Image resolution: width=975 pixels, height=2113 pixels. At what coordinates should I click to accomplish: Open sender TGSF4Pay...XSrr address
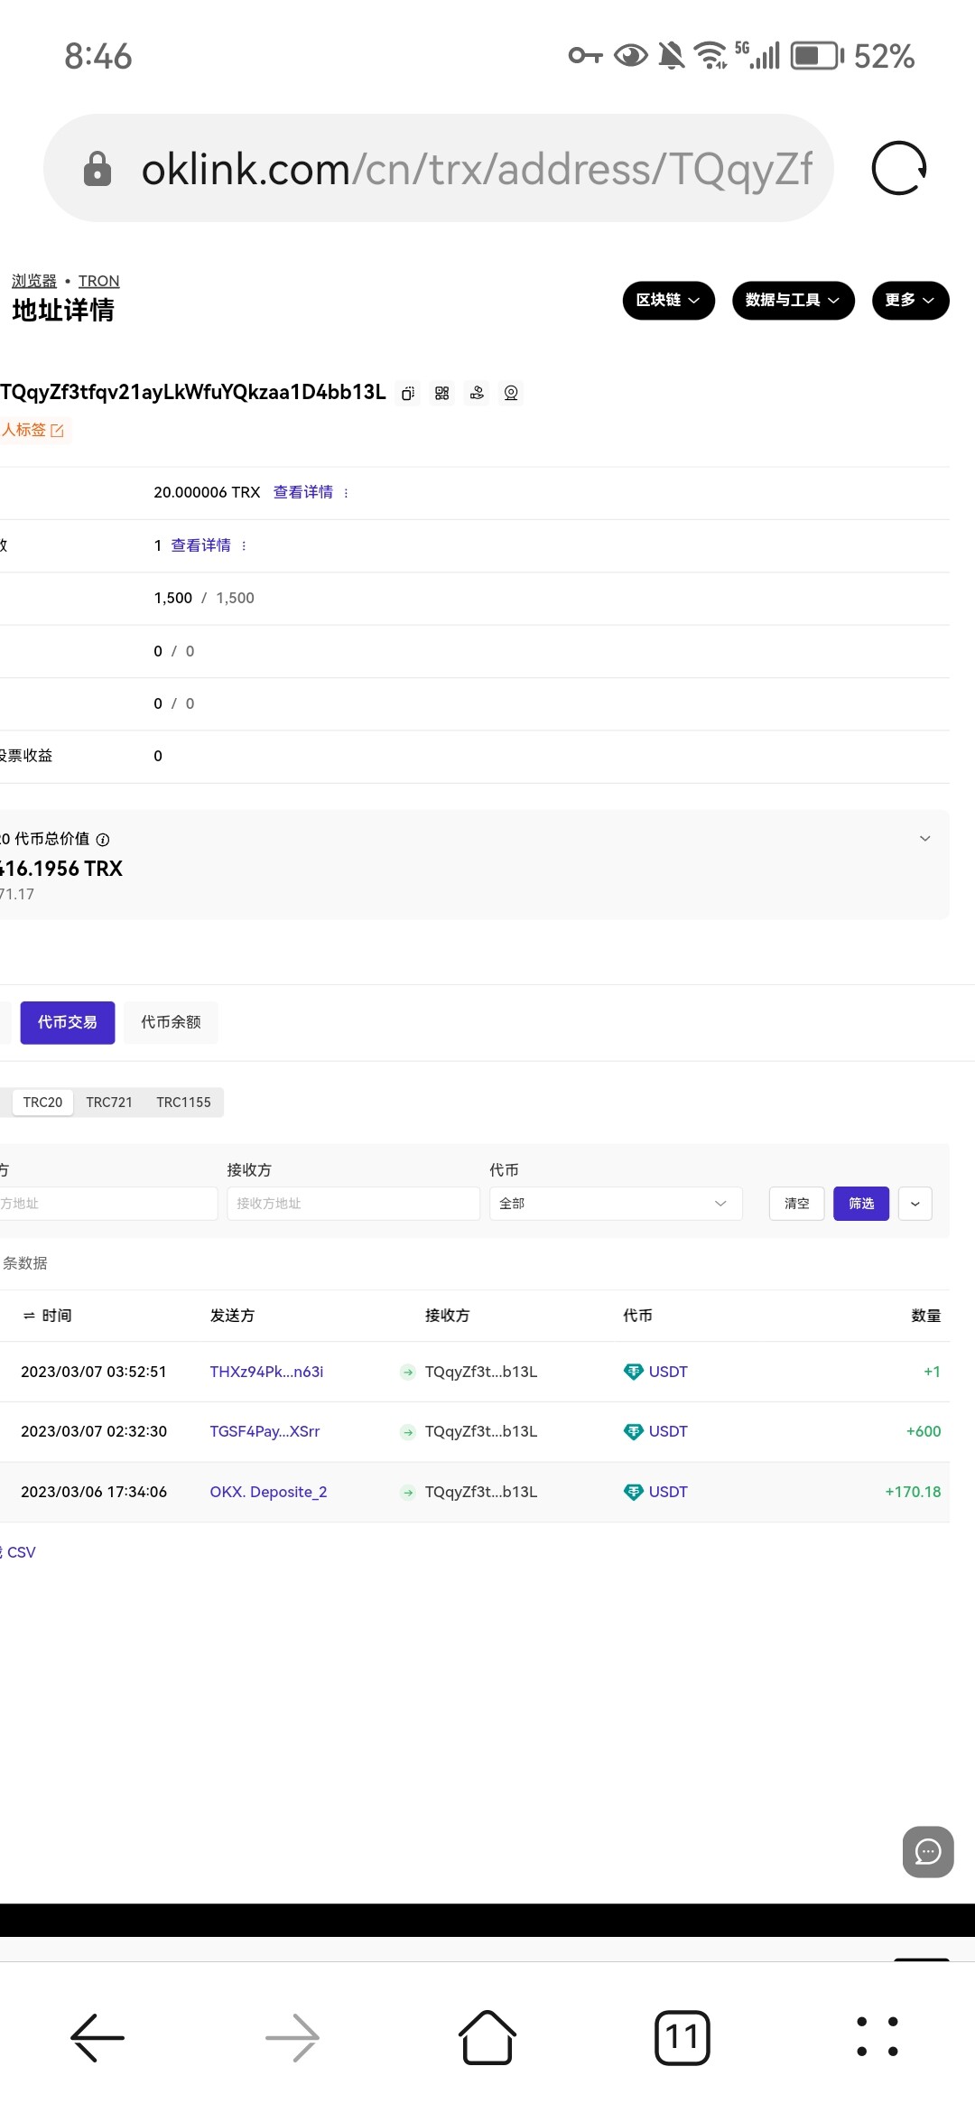coord(265,1431)
